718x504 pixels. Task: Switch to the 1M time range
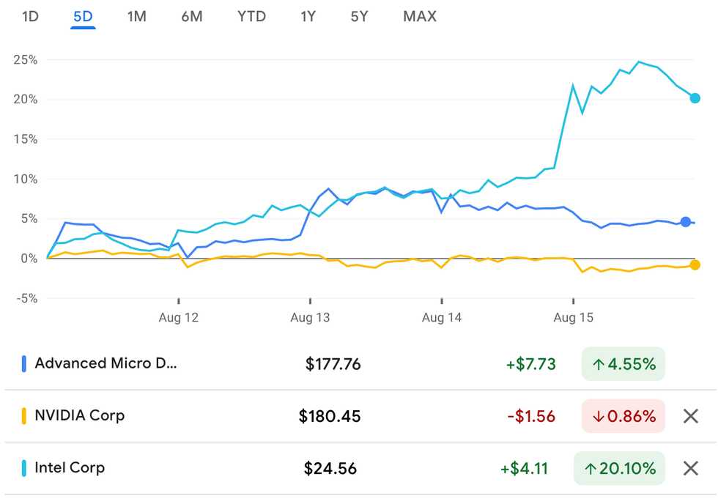137,16
